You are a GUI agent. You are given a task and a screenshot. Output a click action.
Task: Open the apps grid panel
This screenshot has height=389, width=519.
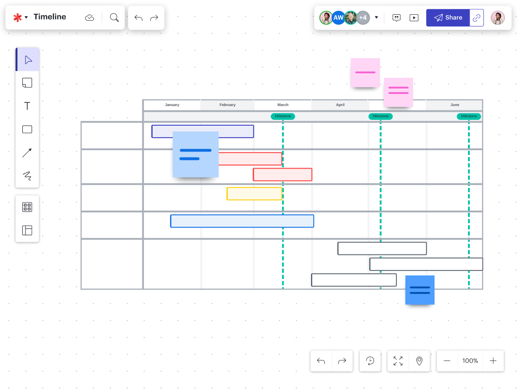27,207
